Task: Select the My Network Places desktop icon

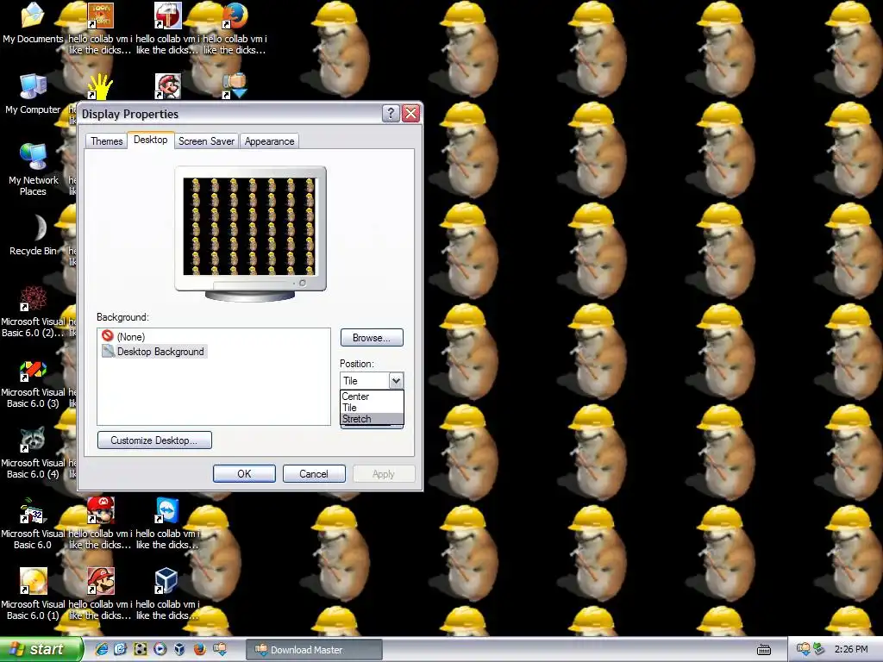Action: click(34, 157)
